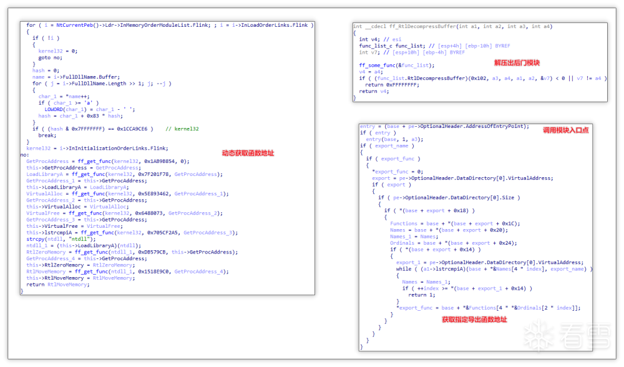Click the ff_RtlDecompressBuffer function signature
The width and height of the screenshot is (624, 367).
[x=453, y=26]
